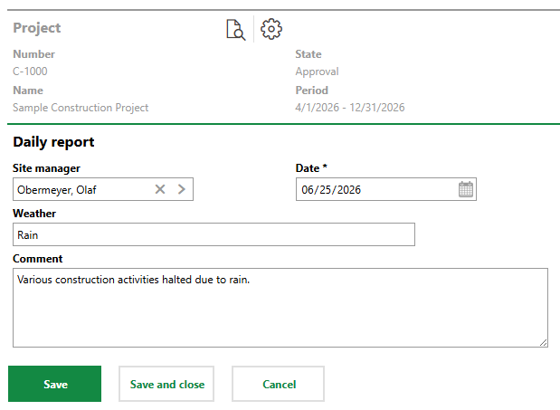The height and width of the screenshot is (410, 560).
Task: Click the Number label
Action: point(34,54)
